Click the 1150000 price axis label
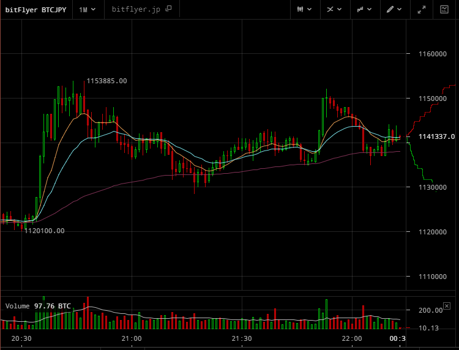Screen dimensions: 459x350 point(433,99)
